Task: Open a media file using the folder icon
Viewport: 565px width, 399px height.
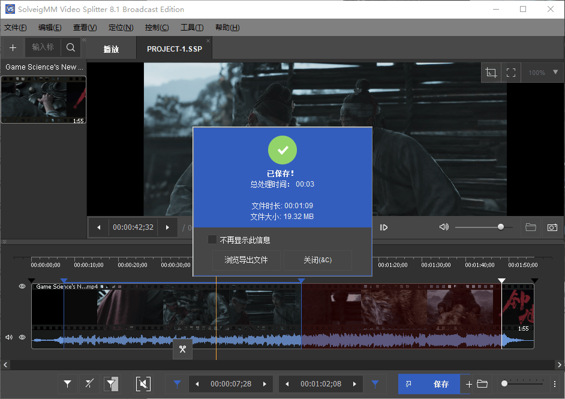Action: coord(530,227)
